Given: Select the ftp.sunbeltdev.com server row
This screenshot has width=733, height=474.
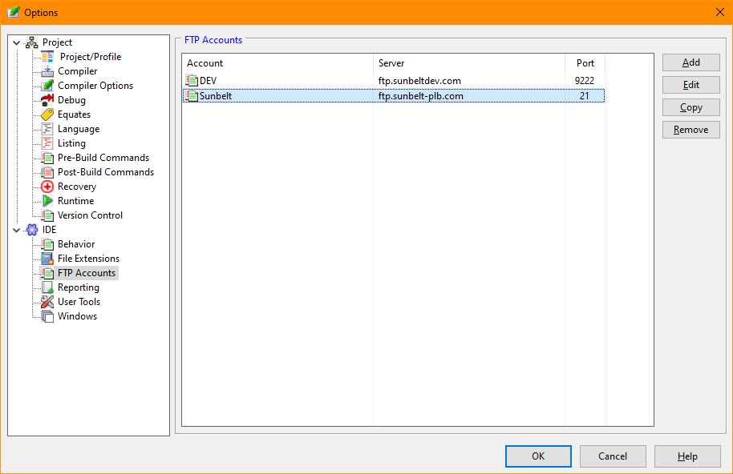Looking at the screenshot, I should [419, 81].
